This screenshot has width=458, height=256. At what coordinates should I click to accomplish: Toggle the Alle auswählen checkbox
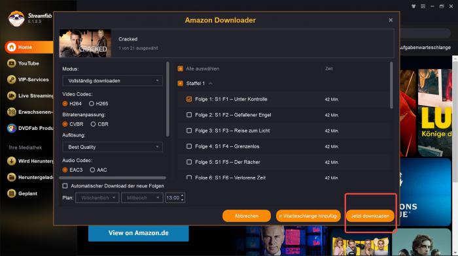pyautogui.click(x=180, y=69)
